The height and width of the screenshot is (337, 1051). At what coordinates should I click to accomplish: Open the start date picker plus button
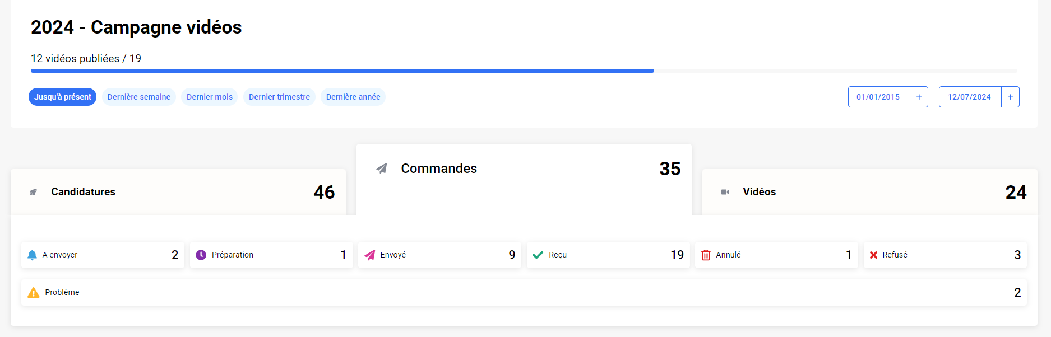coord(919,97)
